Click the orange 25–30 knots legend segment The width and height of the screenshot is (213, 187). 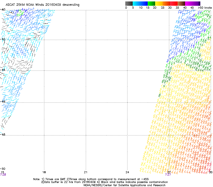(x=166, y=3)
